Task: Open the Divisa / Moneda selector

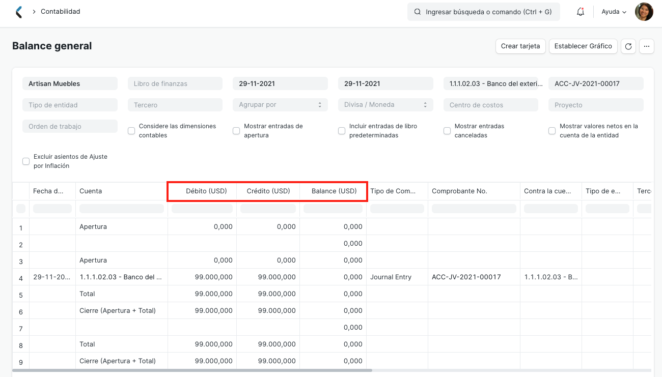Action: (x=385, y=104)
